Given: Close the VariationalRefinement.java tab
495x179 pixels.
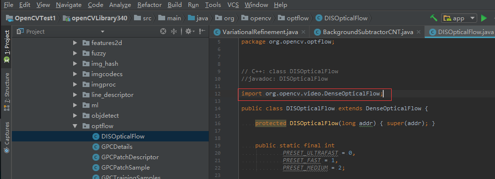Looking at the screenshot, I should [x=304, y=32].
